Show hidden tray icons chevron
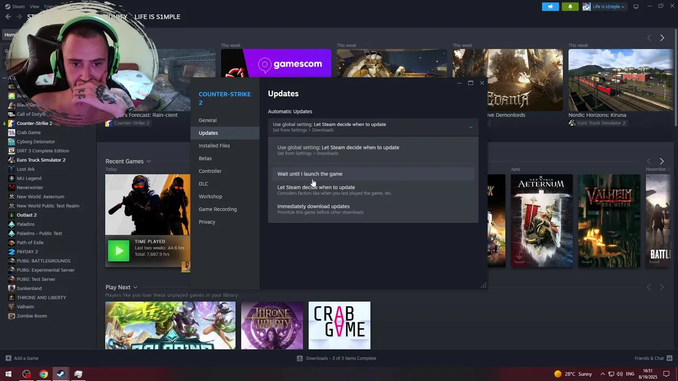Viewport: 678px width, 381px height. 602,374
